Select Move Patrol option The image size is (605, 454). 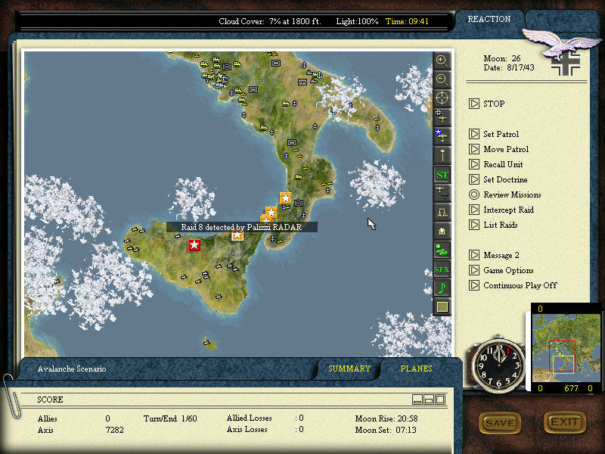pos(499,149)
